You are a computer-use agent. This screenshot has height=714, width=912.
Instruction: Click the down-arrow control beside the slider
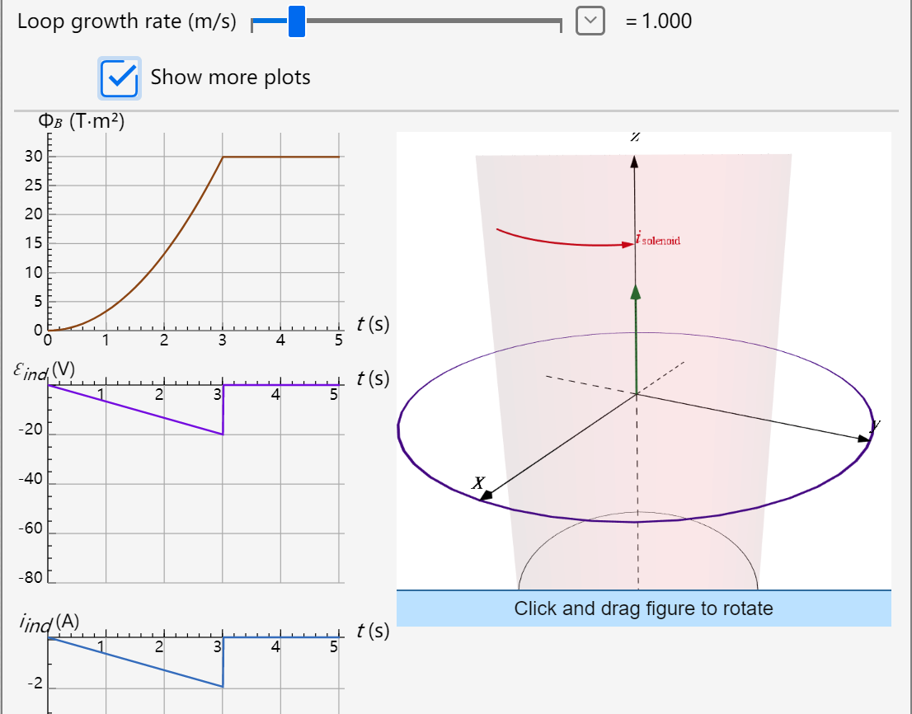tap(589, 20)
